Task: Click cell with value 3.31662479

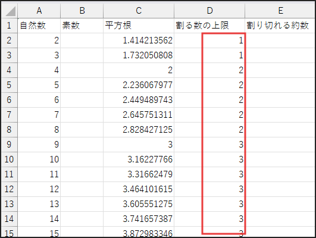Action: (x=139, y=174)
